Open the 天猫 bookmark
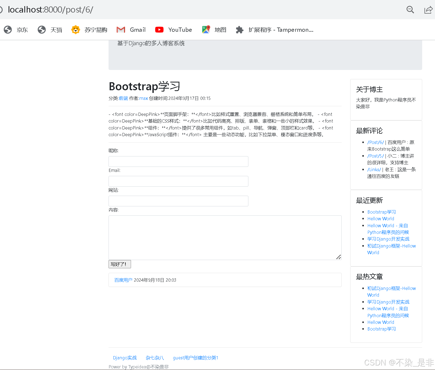 (x=50, y=30)
